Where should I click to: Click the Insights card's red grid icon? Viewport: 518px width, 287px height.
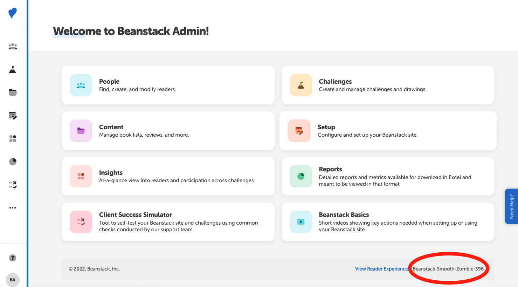pyautogui.click(x=81, y=176)
